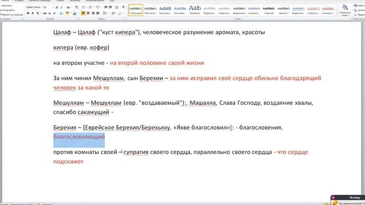Click Формат по образцу (Format Painter)
Image resolution: width=365 pixels, height=205 pixels.
point(11,14)
